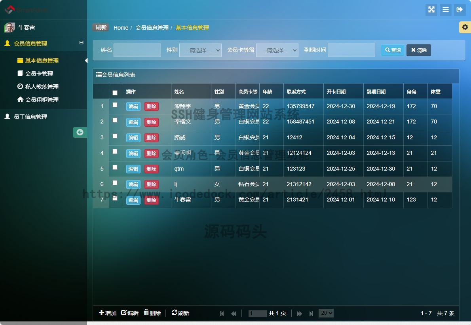Viewport: 471px width, 325px height.
Task: Check the checkbox for 秦天明 row
Action: click(x=115, y=151)
